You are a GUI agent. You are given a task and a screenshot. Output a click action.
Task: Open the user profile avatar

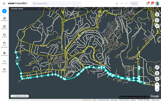157,3
